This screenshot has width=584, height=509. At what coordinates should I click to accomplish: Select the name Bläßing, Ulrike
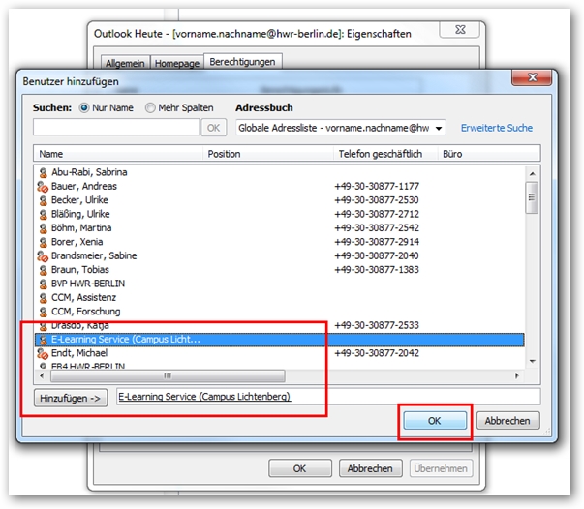80,214
